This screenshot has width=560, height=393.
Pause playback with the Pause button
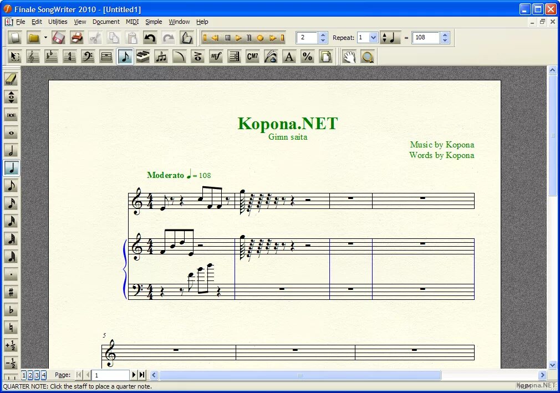point(249,38)
